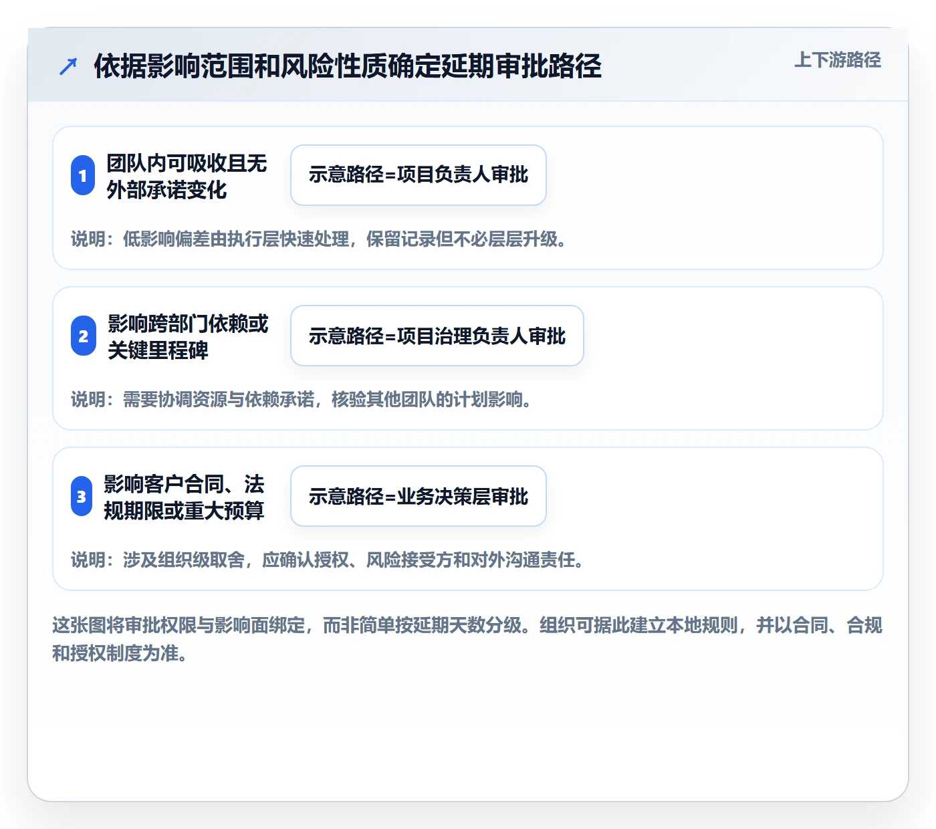Image resolution: width=936 pixels, height=829 pixels.
Task: Select the step 2 number badge
Action: pyautogui.click(x=83, y=336)
